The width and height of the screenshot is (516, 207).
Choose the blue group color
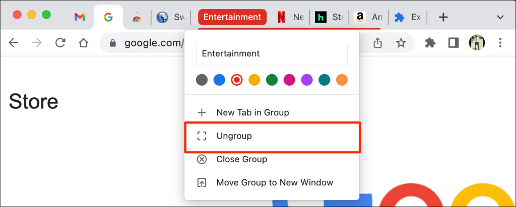tap(219, 80)
